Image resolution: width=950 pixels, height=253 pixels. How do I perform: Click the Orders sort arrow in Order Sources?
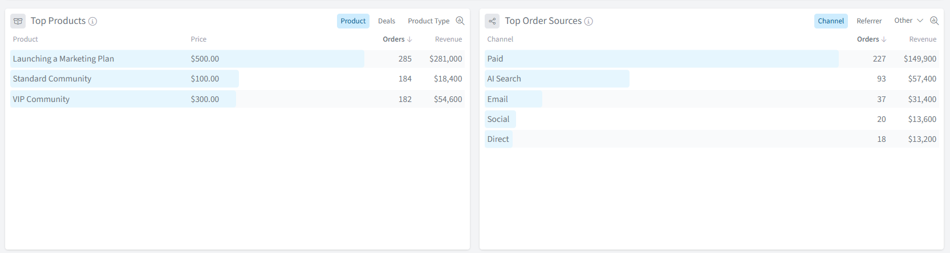click(884, 39)
